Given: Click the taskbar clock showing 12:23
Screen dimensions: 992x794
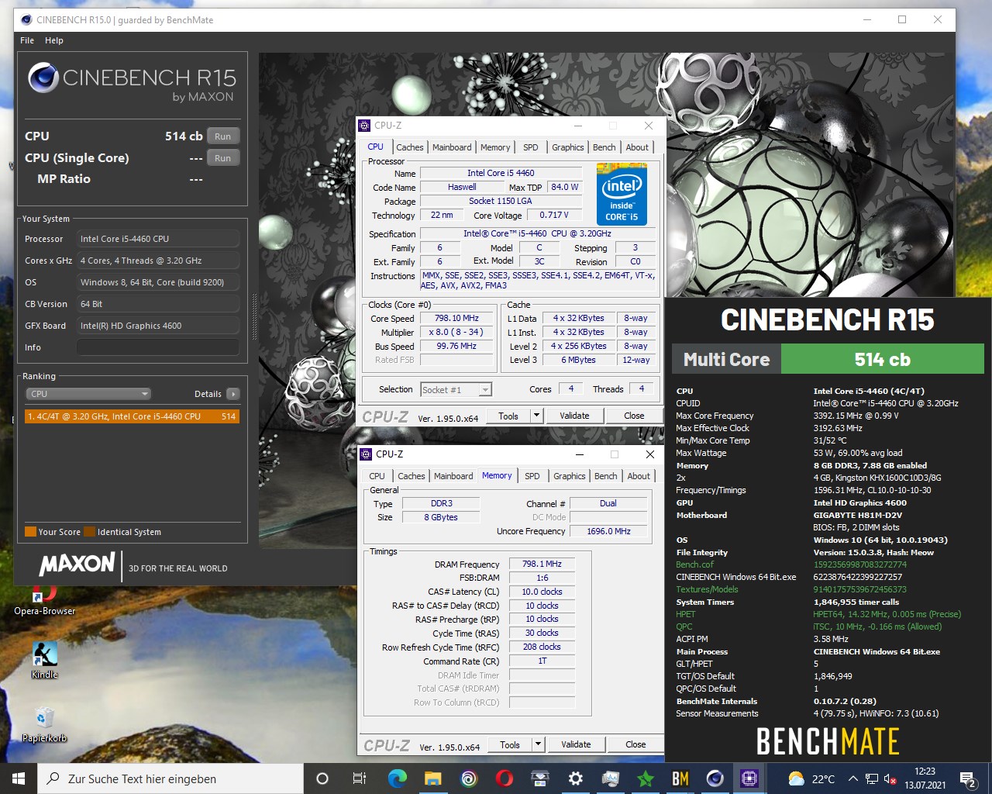Looking at the screenshot, I should (x=925, y=778).
